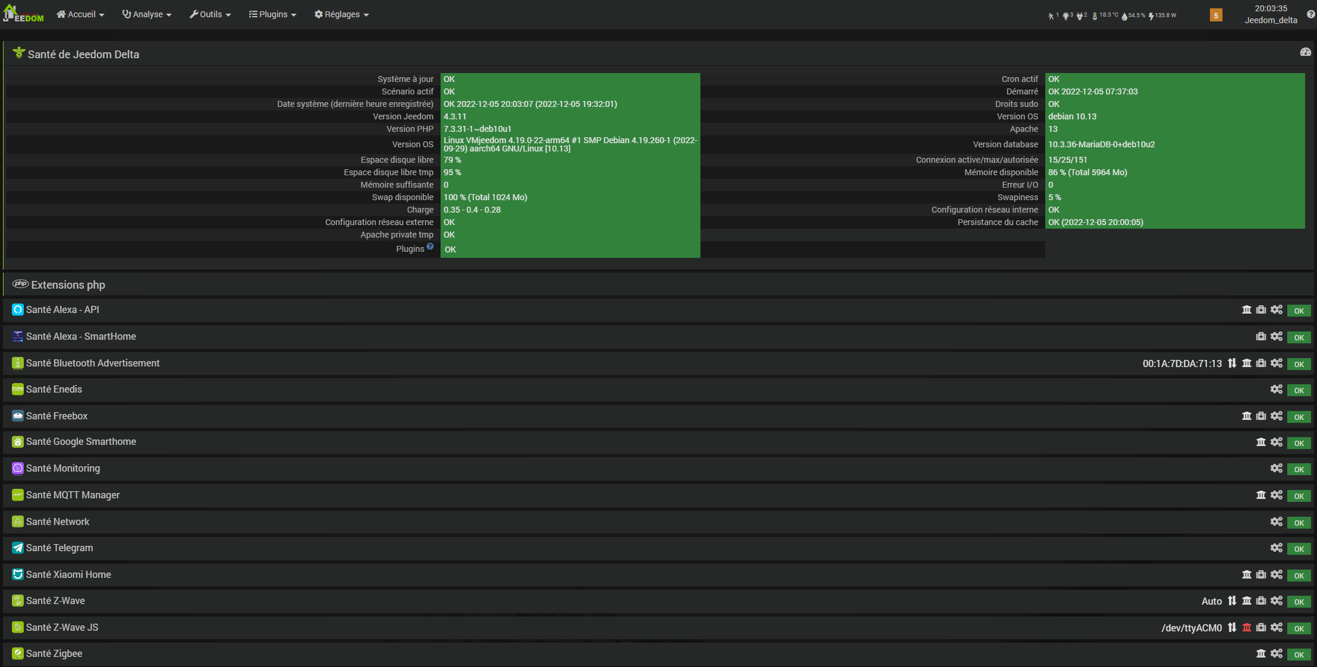Open MQTT Manager gears configuration

point(1277,495)
